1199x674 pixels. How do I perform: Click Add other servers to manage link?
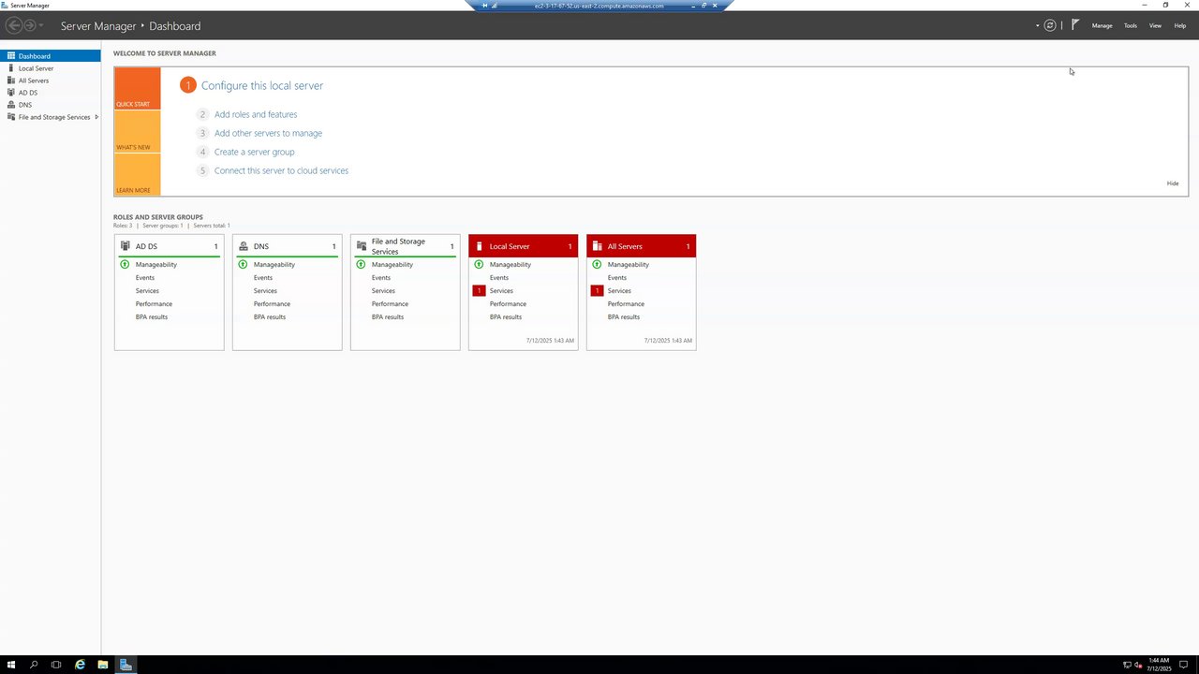[268, 133]
